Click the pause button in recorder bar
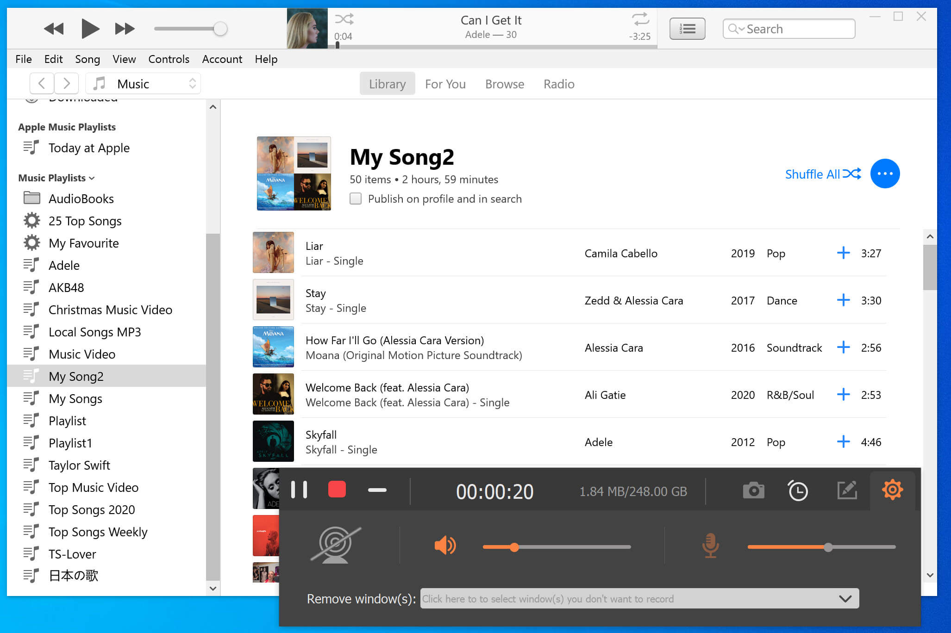 pyautogui.click(x=298, y=490)
